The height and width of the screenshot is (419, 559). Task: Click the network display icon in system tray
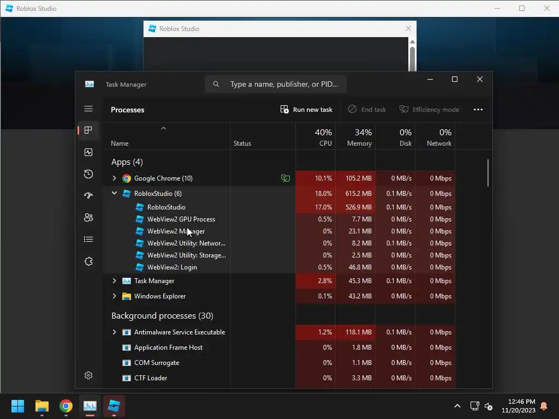pos(474,406)
